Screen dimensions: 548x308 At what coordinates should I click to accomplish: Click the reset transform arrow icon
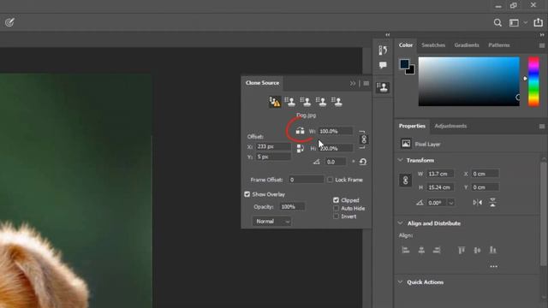pos(363,162)
